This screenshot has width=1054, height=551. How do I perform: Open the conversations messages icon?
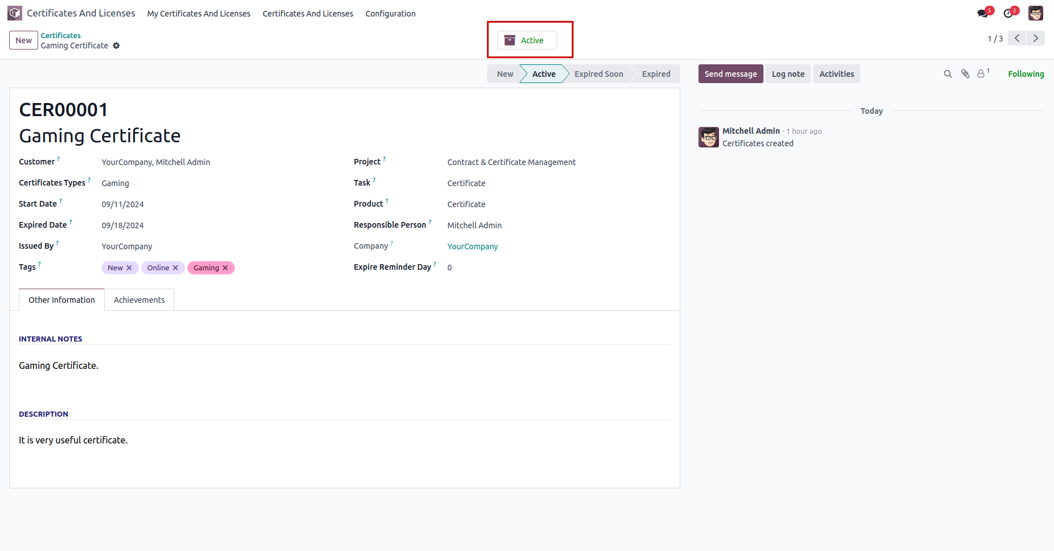click(983, 13)
